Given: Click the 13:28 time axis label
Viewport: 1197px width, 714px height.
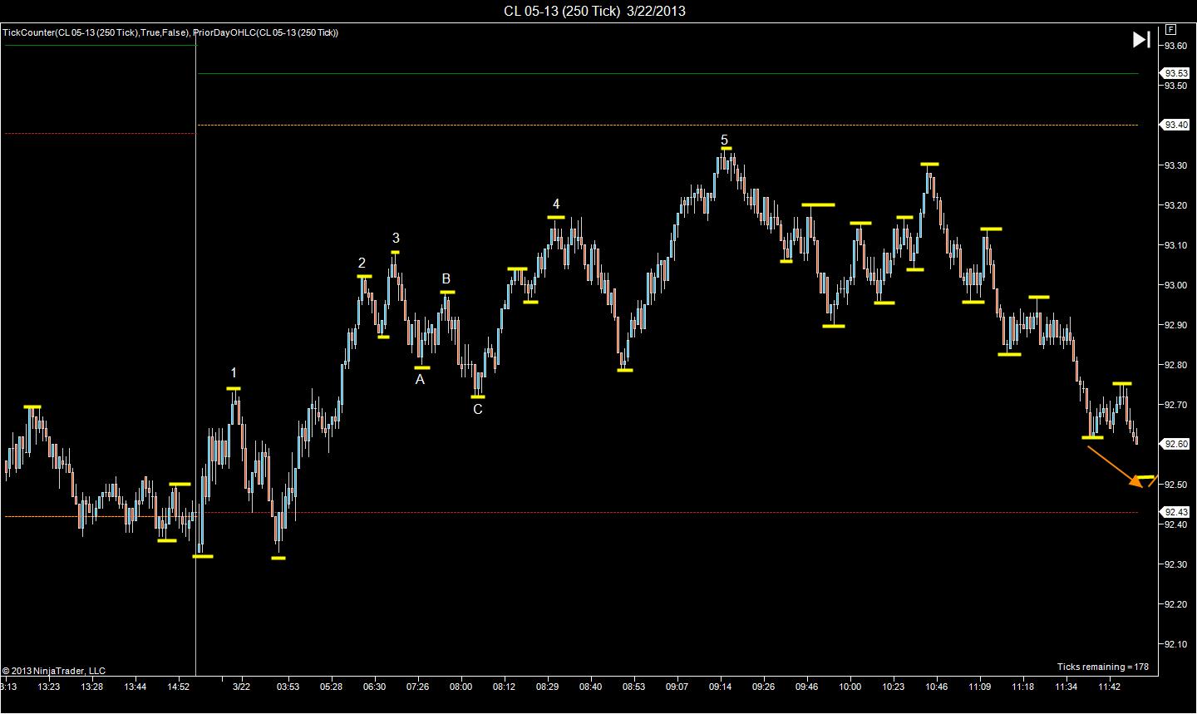Looking at the screenshot, I should (x=92, y=687).
